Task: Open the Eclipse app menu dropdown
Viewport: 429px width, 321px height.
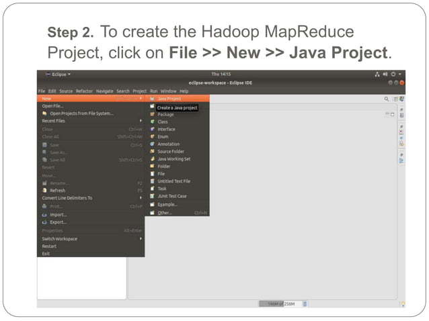Action: [x=58, y=75]
